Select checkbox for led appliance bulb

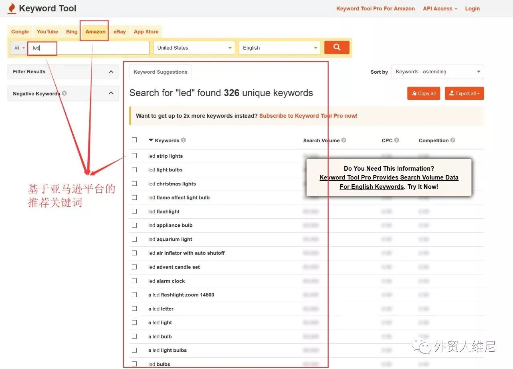(134, 225)
